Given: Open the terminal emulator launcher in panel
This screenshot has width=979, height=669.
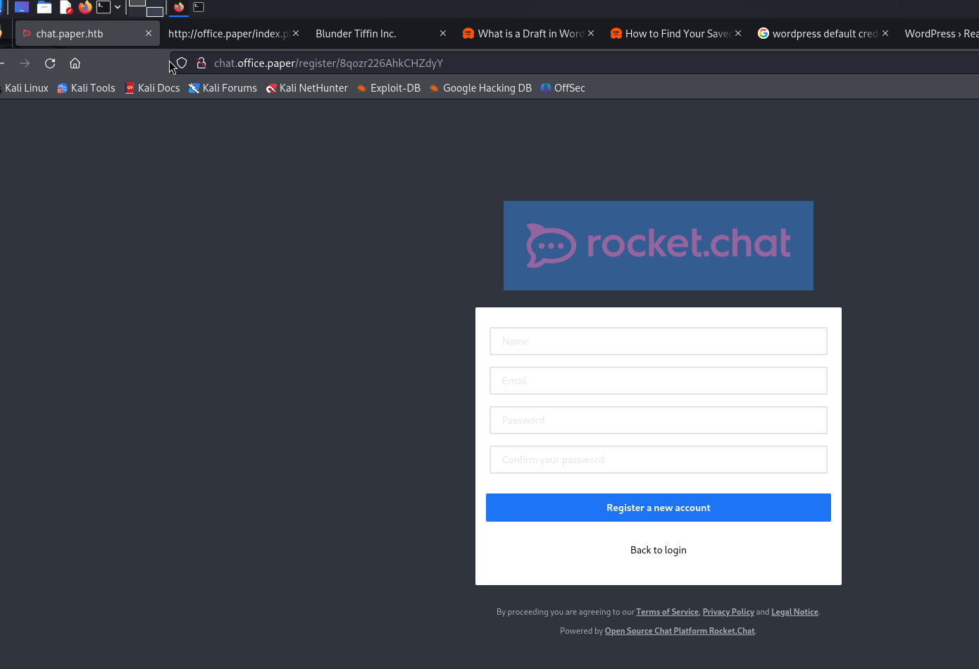Looking at the screenshot, I should point(104,8).
